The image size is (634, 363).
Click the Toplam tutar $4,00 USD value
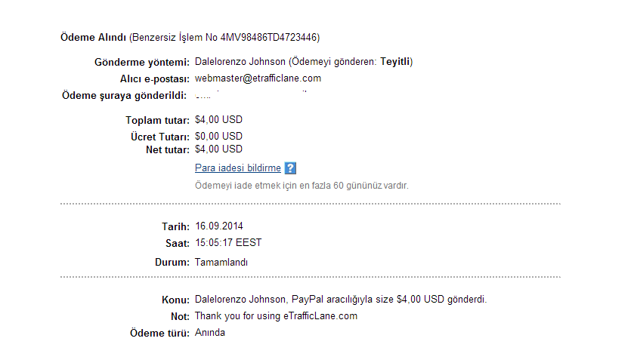coord(218,120)
